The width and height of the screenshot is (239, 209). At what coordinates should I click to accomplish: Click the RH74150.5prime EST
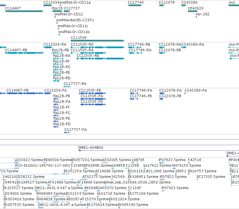174,168
